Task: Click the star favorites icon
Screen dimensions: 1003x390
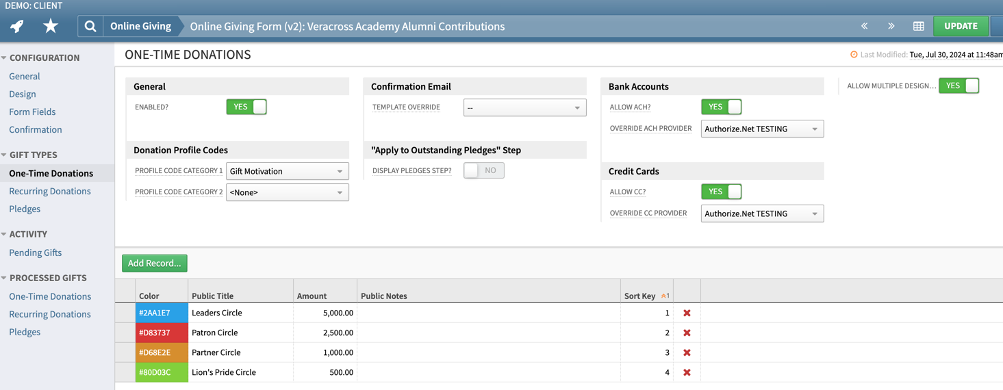Action: tap(51, 26)
